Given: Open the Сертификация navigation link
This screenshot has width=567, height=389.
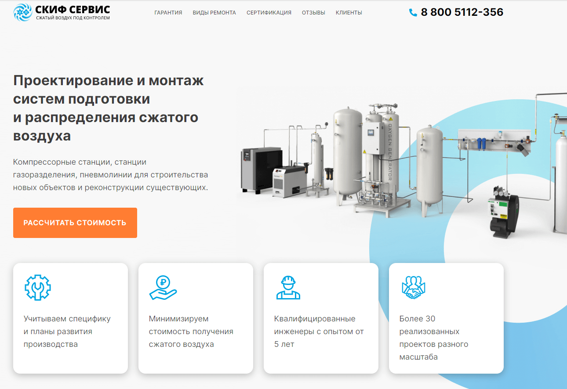Looking at the screenshot, I should coord(269,13).
